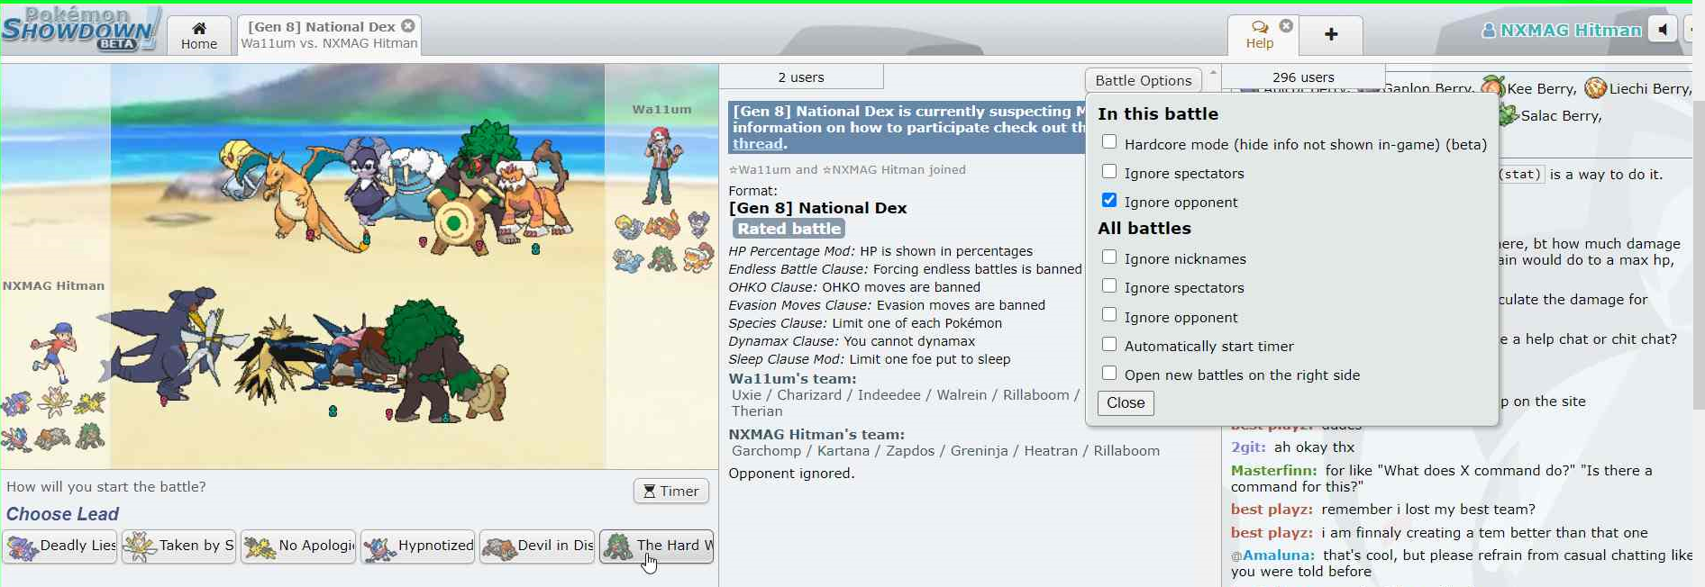Click Landorus icon in Wa11um's team list
This screenshot has width=1705, height=587.
(x=698, y=260)
